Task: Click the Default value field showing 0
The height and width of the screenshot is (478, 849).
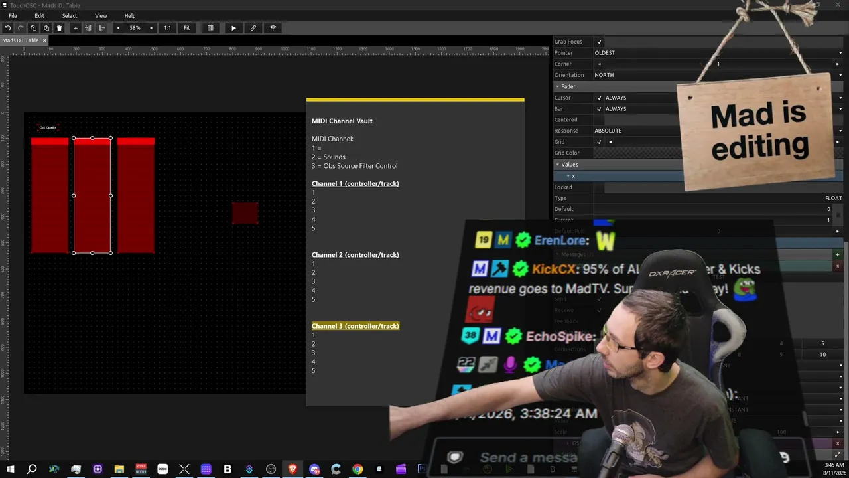Action: (713, 209)
